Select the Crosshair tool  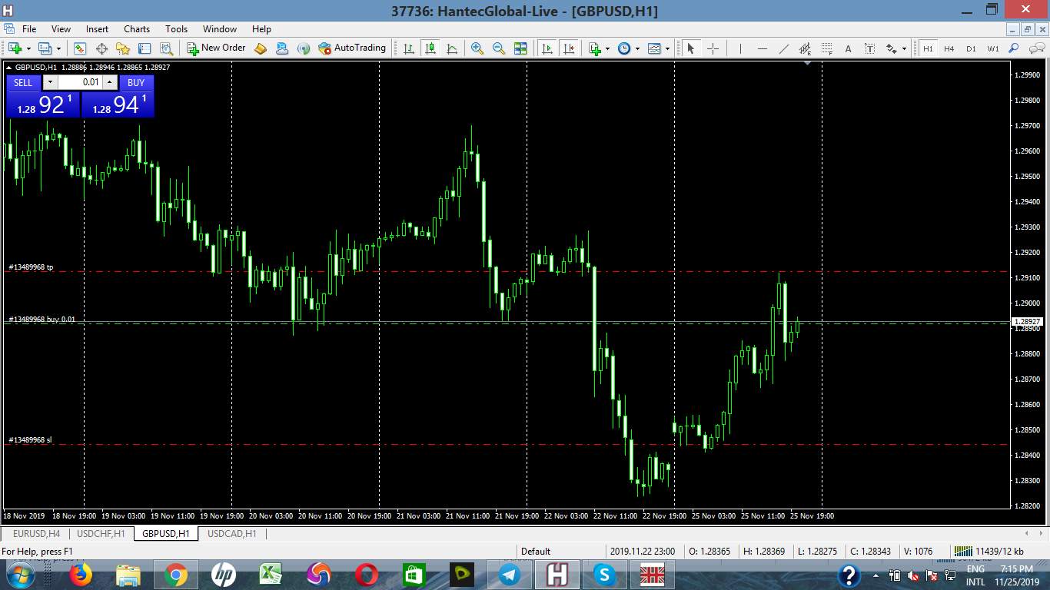[x=713, y=48]
